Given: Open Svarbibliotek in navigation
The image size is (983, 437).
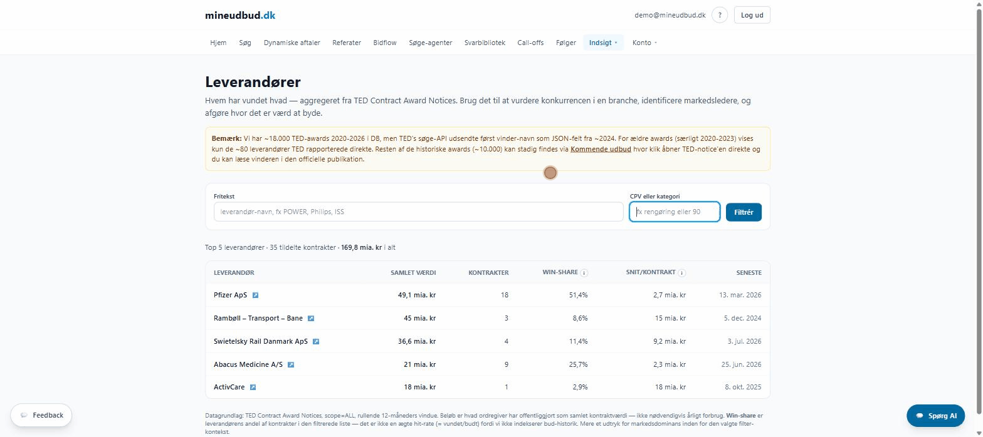Looking at the screenshot, I should tap(485, 43).
